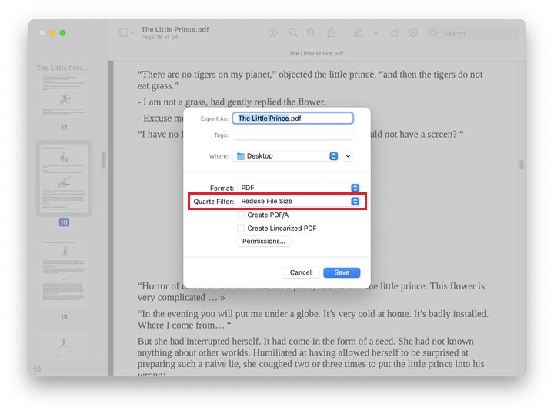Click the zoom out magnifier icon
Image resolution: width=554 pixels, height=414 pixels.
293,33
